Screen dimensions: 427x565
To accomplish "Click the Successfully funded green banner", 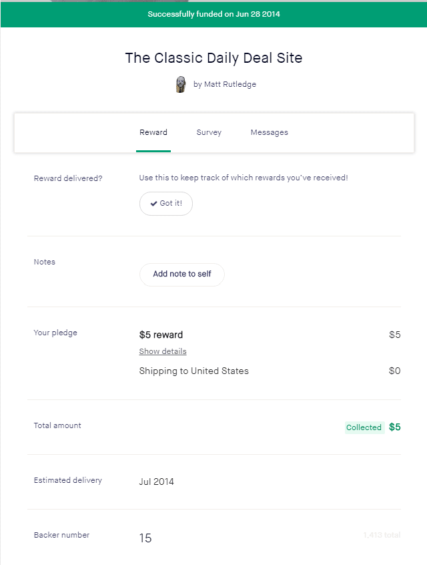I will (x=213, y=15).
